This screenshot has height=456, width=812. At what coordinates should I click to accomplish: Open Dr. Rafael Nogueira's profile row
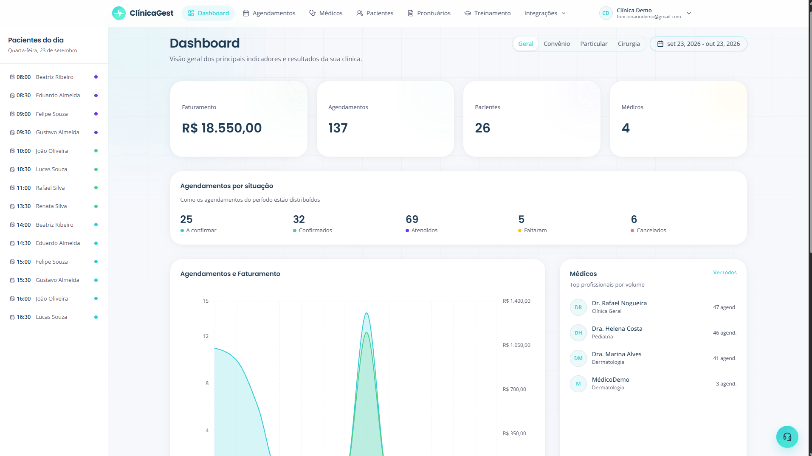(653, 307)
